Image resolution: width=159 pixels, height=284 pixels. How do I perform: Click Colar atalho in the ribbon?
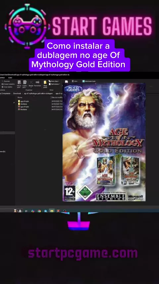point(7,87)
